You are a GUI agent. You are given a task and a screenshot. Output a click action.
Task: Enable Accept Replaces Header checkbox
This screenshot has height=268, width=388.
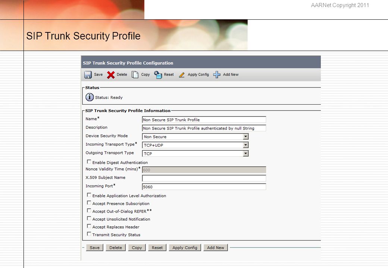coord(89,226)
